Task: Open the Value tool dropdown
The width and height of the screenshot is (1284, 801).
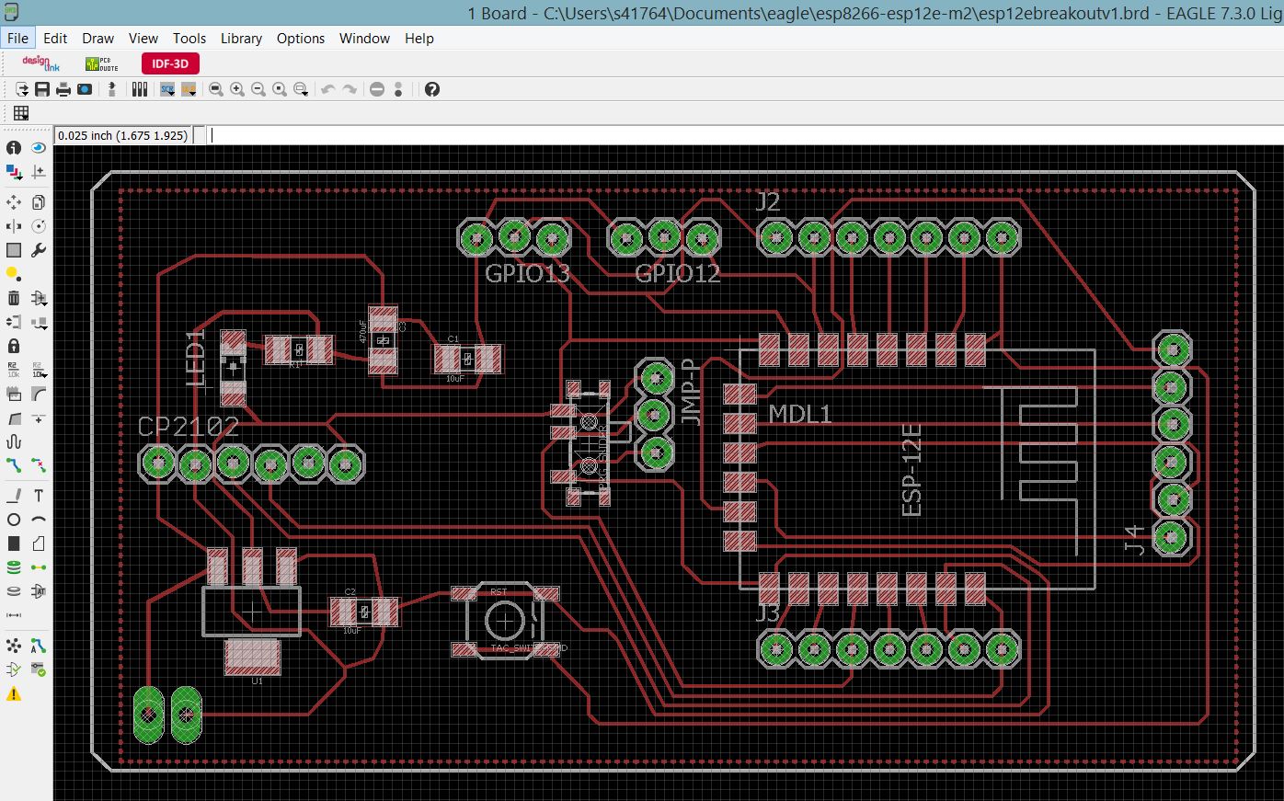Action: pyautogui.click(x=39, y=370)
